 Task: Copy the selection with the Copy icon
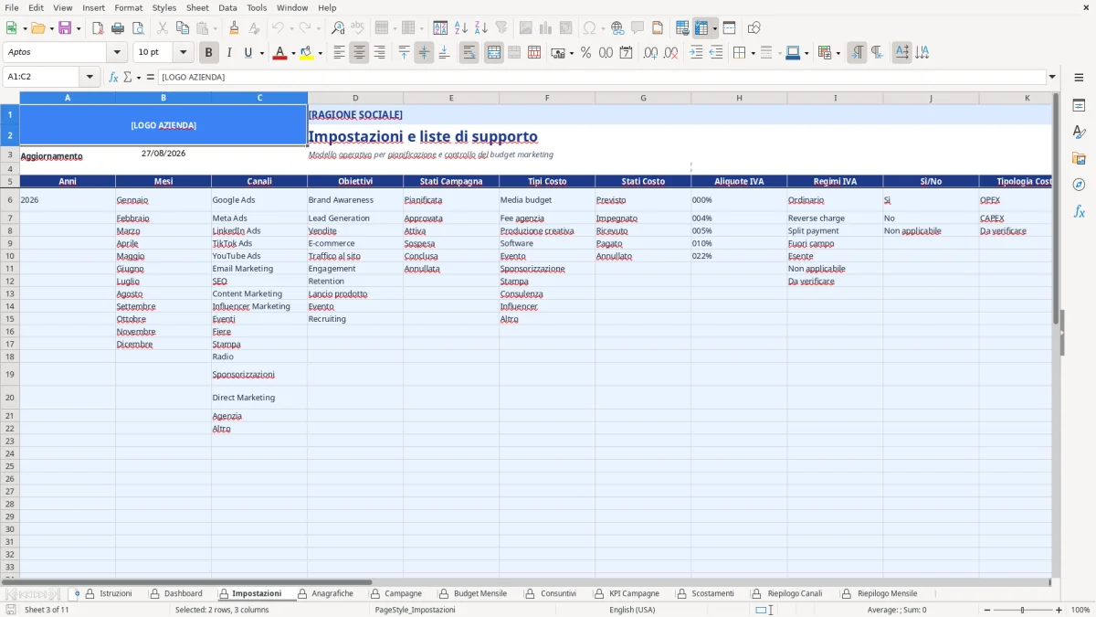(182, 28)
